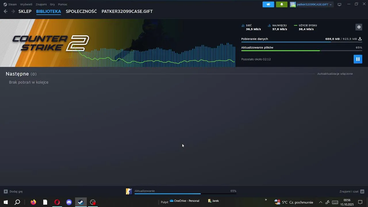Launch Firefox from the taskbar

tap(33, 202)
